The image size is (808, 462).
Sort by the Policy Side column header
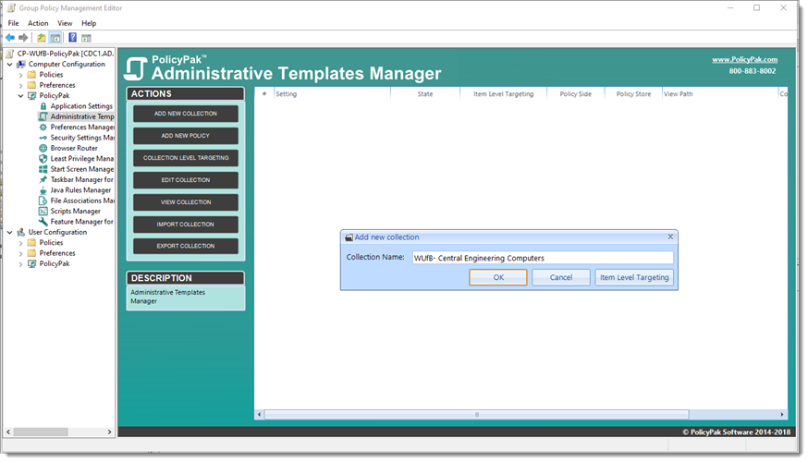pos(576,94)
